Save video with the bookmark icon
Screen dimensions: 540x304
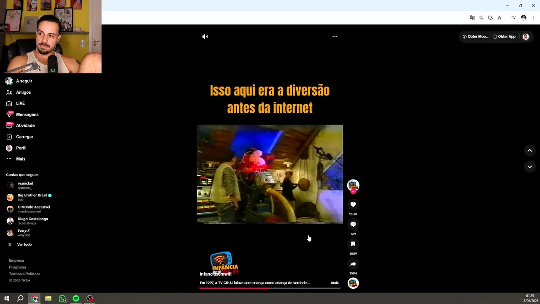click(x=353, y=244)
